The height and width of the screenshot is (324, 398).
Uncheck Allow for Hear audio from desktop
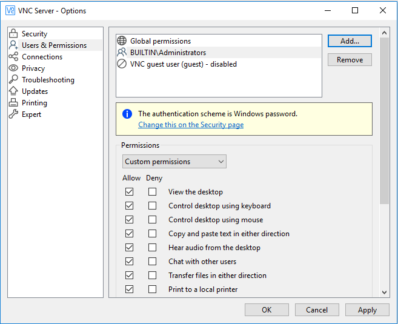tap(129, 247)
